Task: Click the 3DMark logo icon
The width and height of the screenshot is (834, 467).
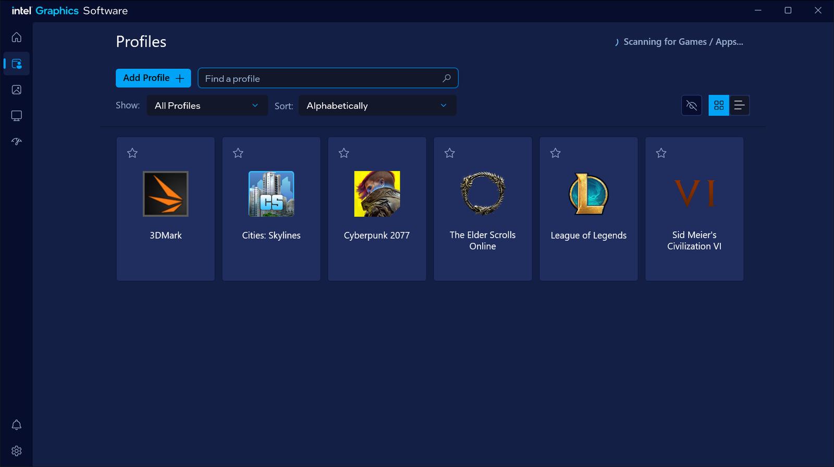Action: click(166, 194)
